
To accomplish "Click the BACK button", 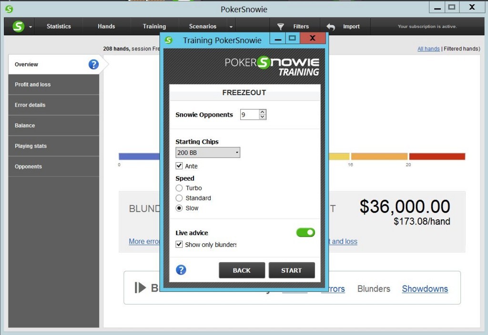I will [242, 270].
